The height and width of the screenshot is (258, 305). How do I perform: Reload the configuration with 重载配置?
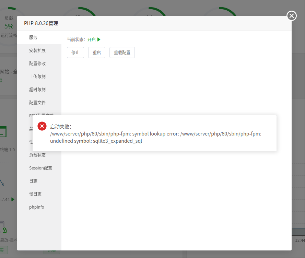[122, 52]
